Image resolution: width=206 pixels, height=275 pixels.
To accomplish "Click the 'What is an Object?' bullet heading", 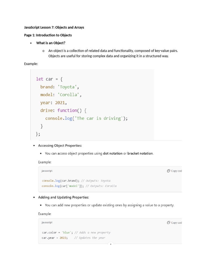I will (51, 43).
